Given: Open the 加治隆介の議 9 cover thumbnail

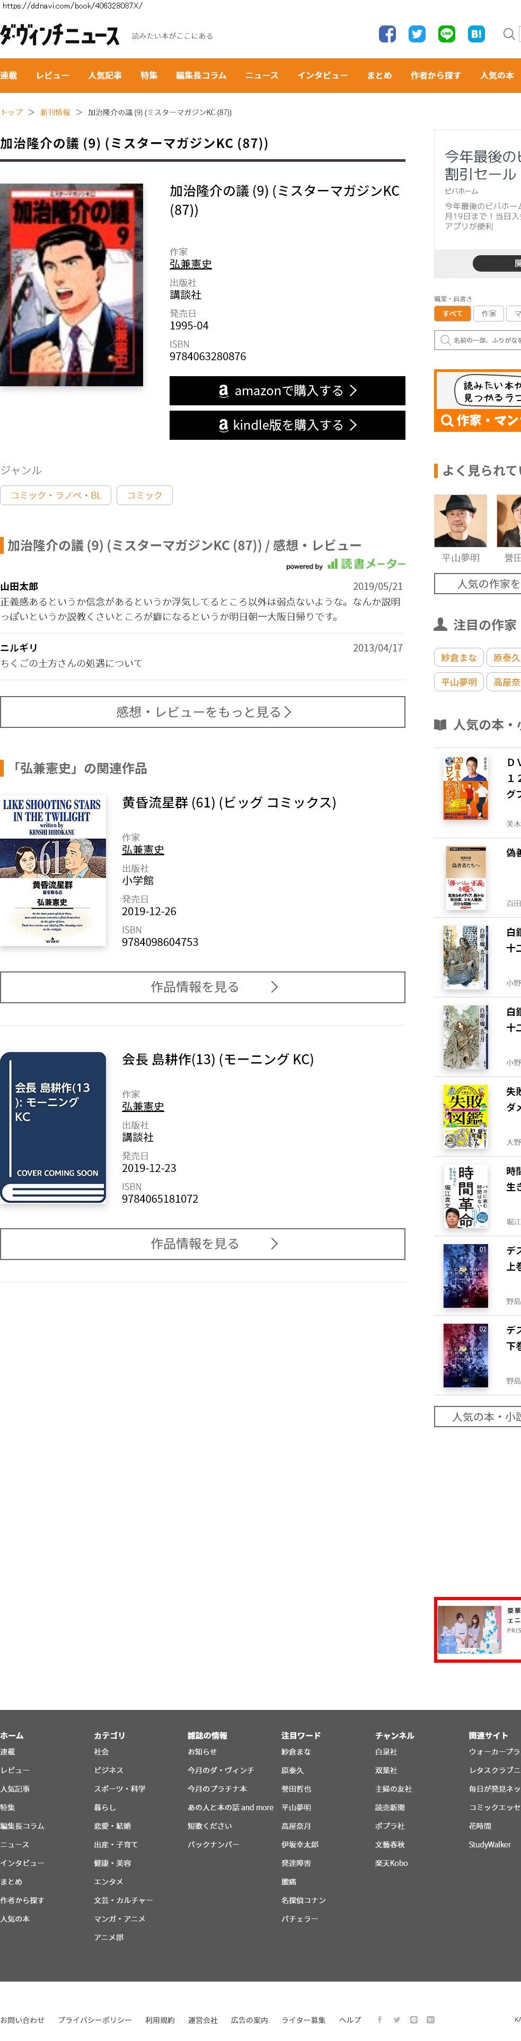Looking at the screenshot, I should click(x=71, y=285).
